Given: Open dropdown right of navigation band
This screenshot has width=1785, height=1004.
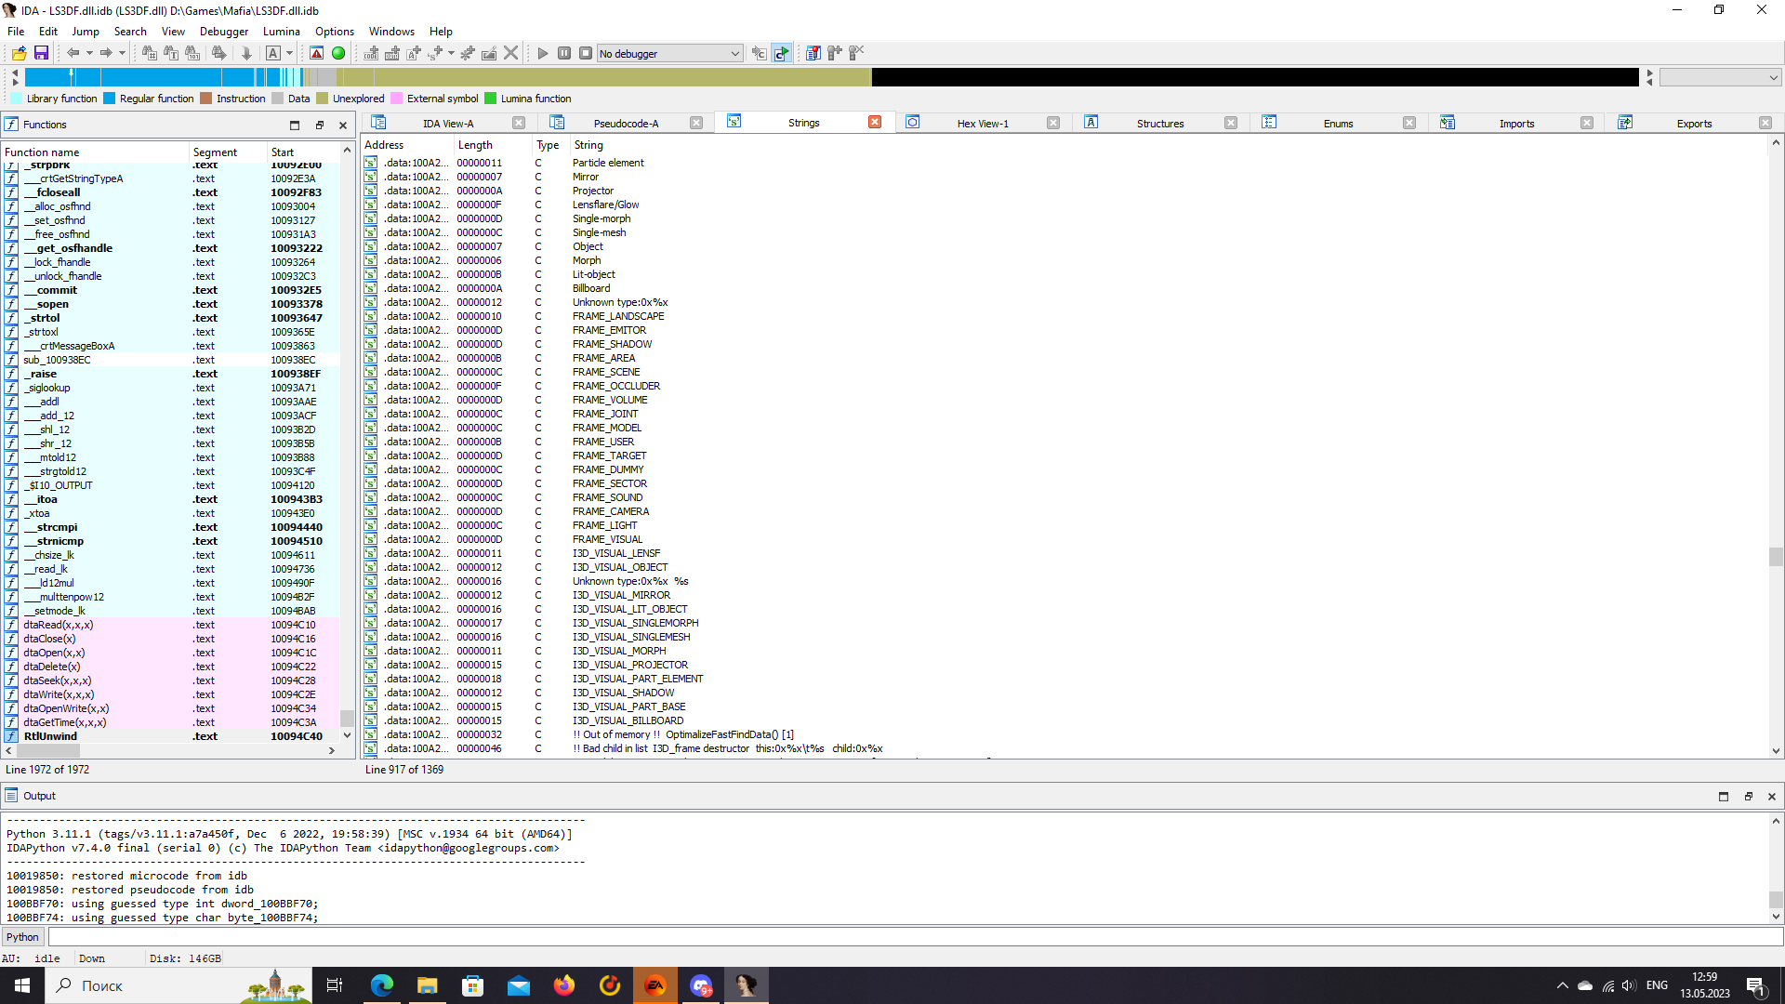Looking at the screenshot, I should click(x=1720, y=77).
